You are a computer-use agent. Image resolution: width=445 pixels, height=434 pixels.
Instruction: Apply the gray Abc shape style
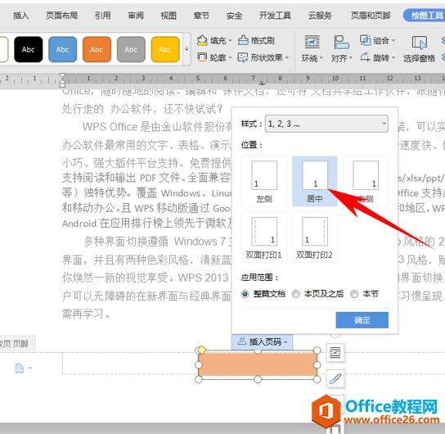coord(131,49)
